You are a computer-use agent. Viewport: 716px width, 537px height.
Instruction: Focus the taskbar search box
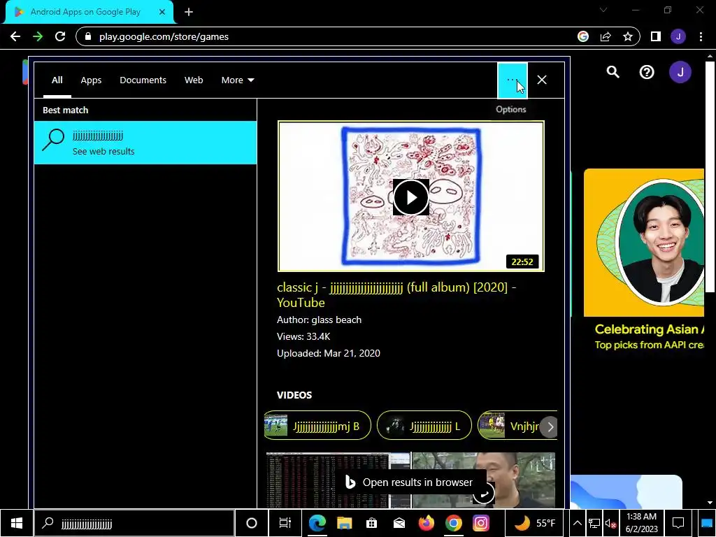click(134, 523)
